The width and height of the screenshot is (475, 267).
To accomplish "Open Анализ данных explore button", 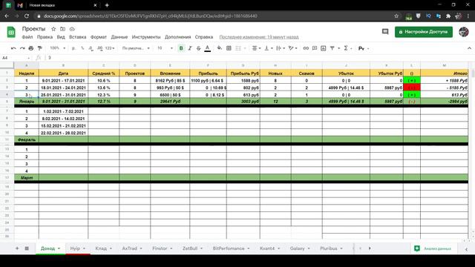I will [433, 248].
